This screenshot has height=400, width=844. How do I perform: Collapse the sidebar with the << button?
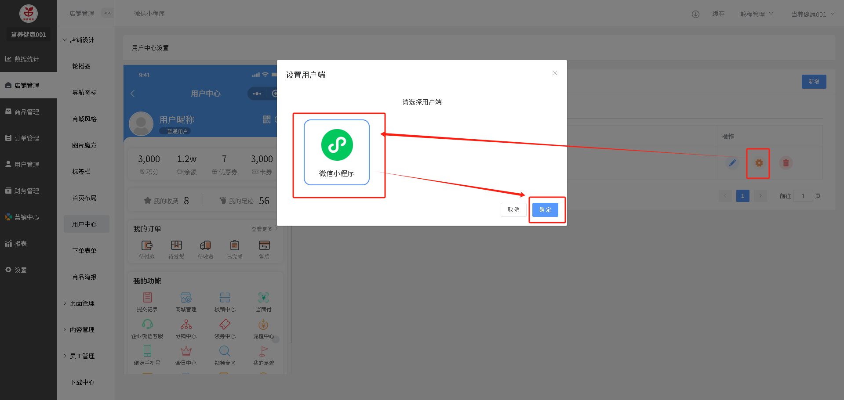click(x=107, y=13)
